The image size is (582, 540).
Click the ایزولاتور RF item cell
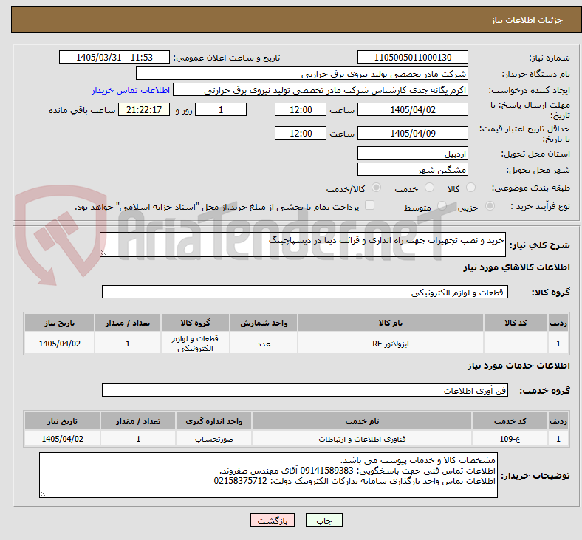coord(391,344)
